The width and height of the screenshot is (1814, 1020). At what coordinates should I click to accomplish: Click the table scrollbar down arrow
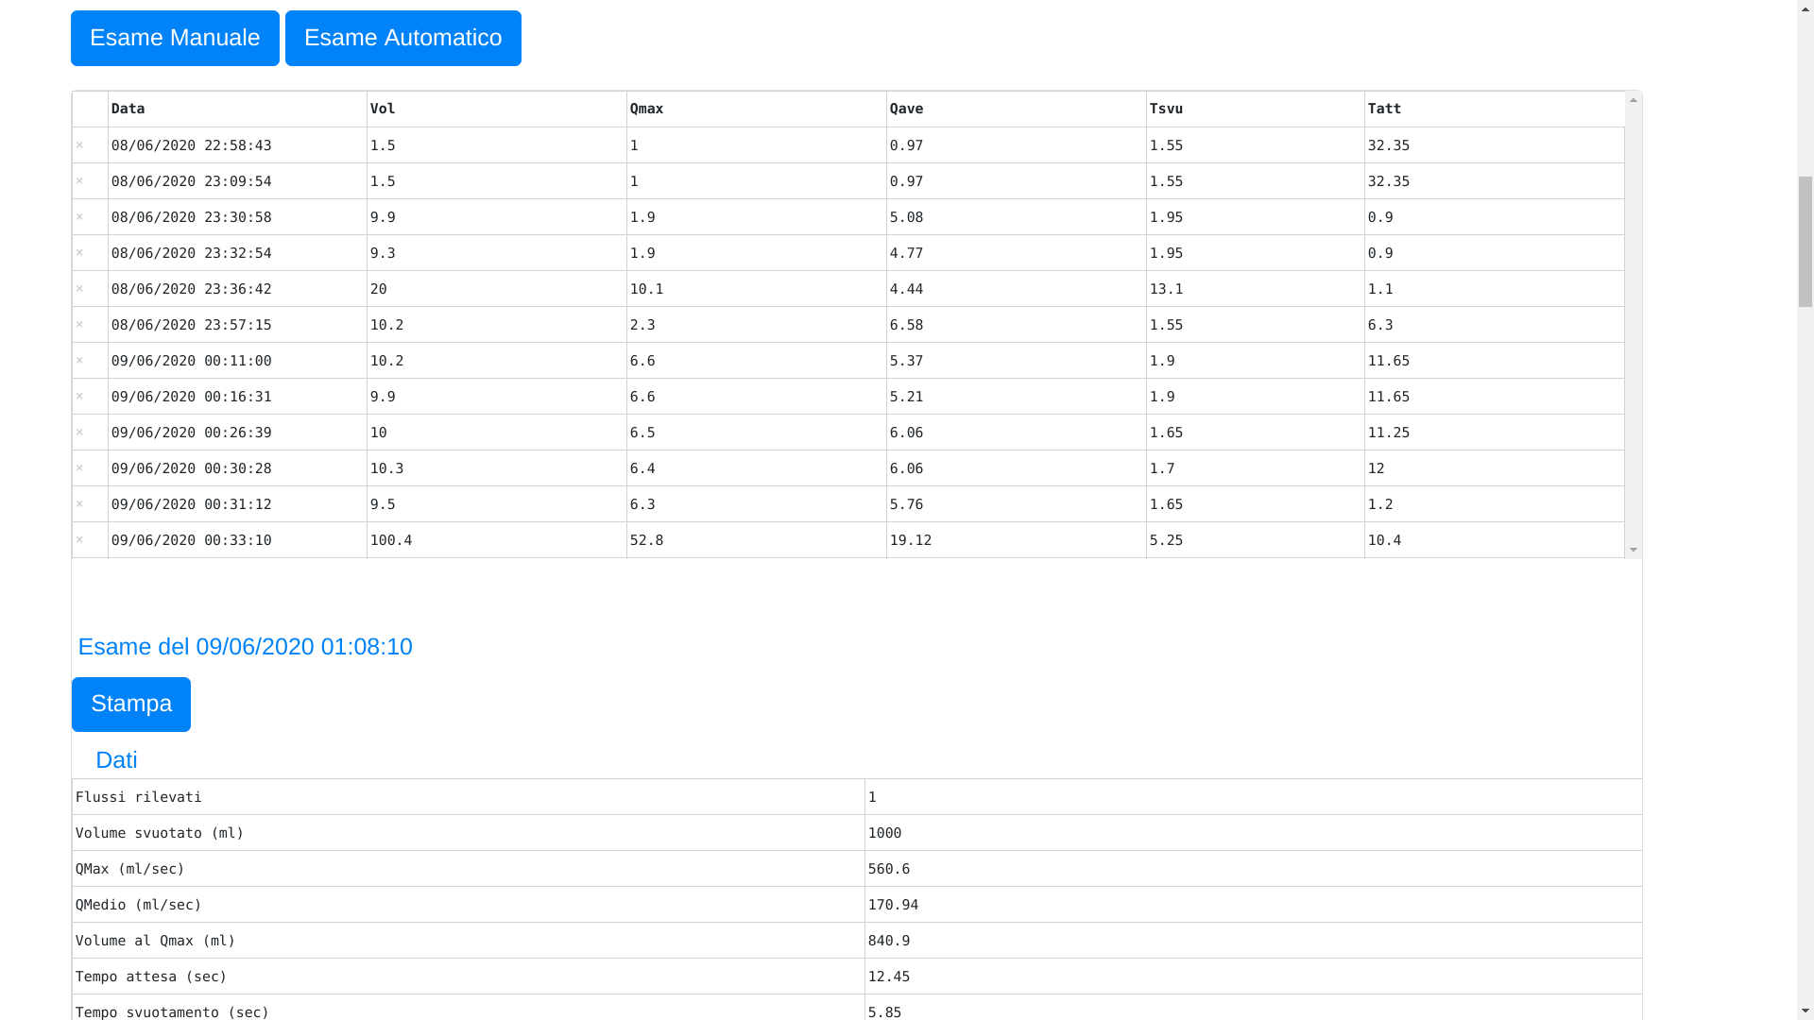[1634, 550]
